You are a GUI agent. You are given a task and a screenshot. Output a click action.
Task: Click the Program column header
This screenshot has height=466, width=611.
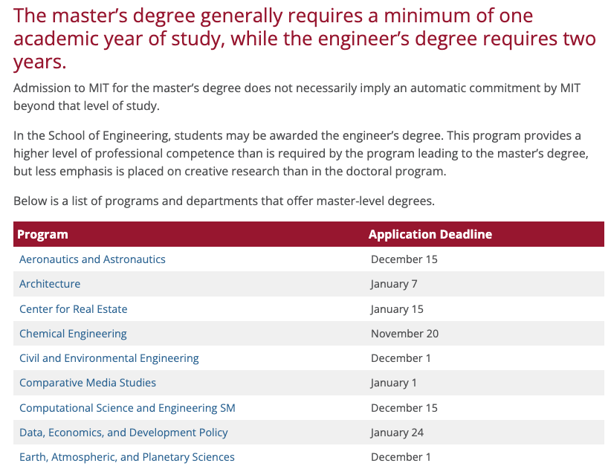(x=42, y=234)
